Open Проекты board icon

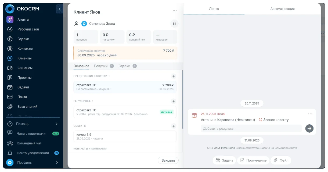click(10, 77)
